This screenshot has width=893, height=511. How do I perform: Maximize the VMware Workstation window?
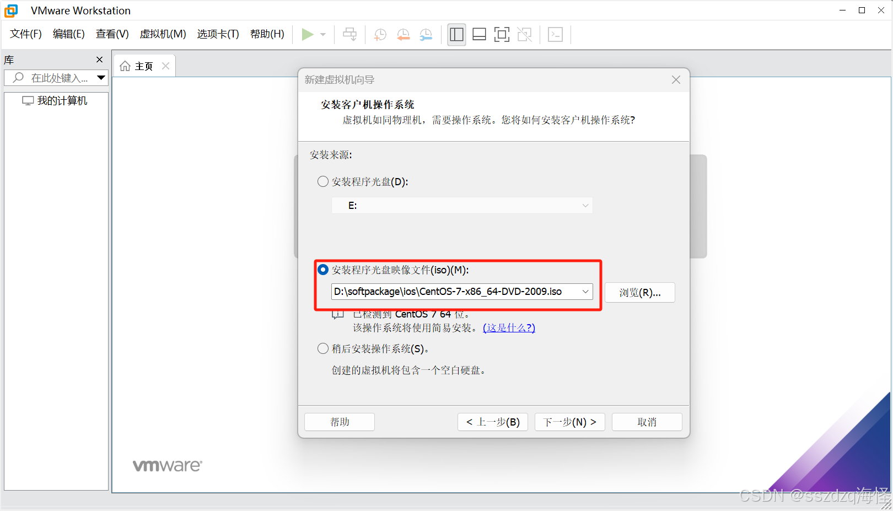tap(862, 10)
